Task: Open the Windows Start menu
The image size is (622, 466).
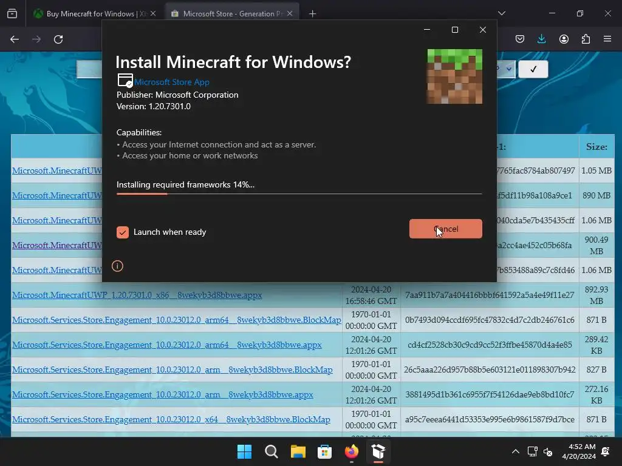Action: (x=244, y=451)
